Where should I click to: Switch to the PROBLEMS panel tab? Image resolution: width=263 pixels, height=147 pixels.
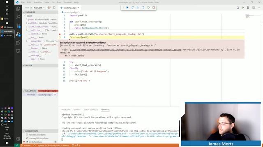(66, 110)
